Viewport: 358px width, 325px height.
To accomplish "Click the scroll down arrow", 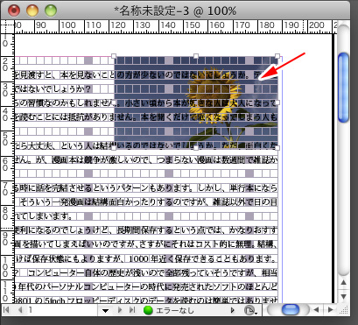I will 343,296.
